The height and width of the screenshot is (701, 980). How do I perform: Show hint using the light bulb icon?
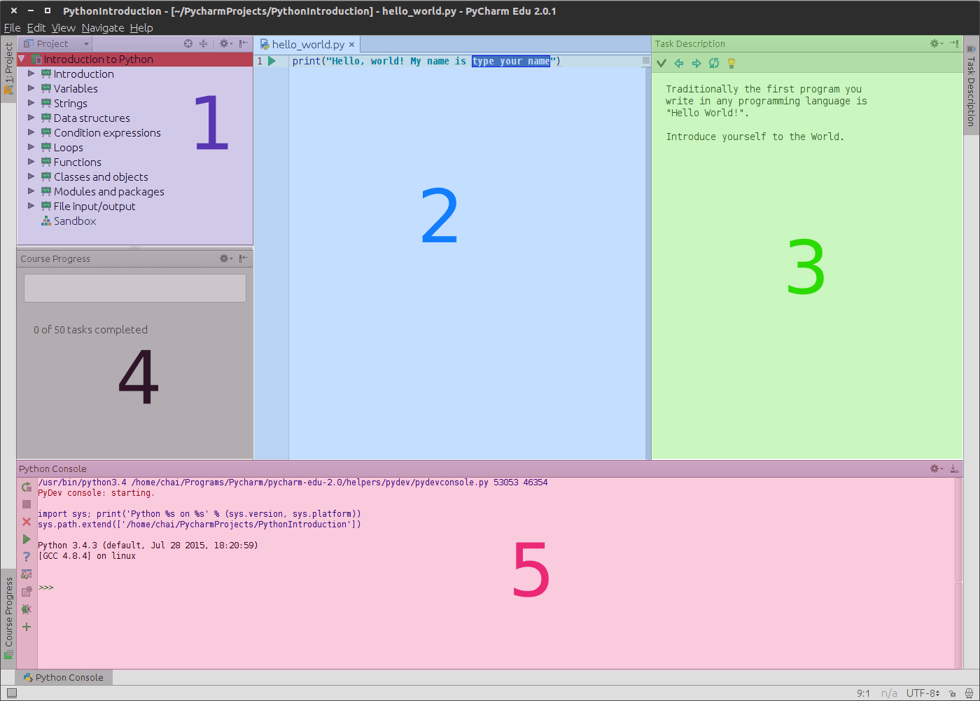click(731, 63)
